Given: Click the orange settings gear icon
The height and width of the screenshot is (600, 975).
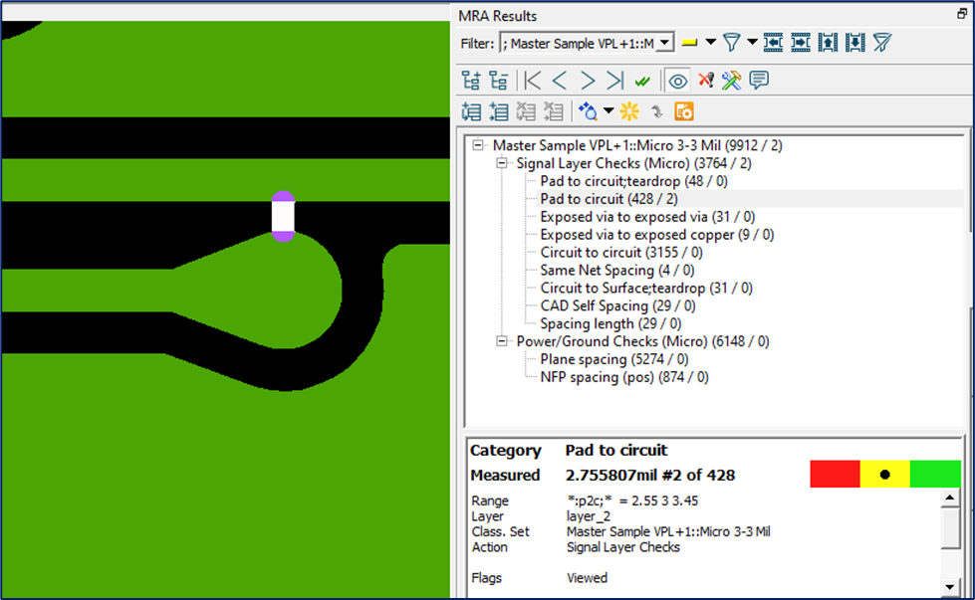Looking at the screenshot, I should (684, 111).
